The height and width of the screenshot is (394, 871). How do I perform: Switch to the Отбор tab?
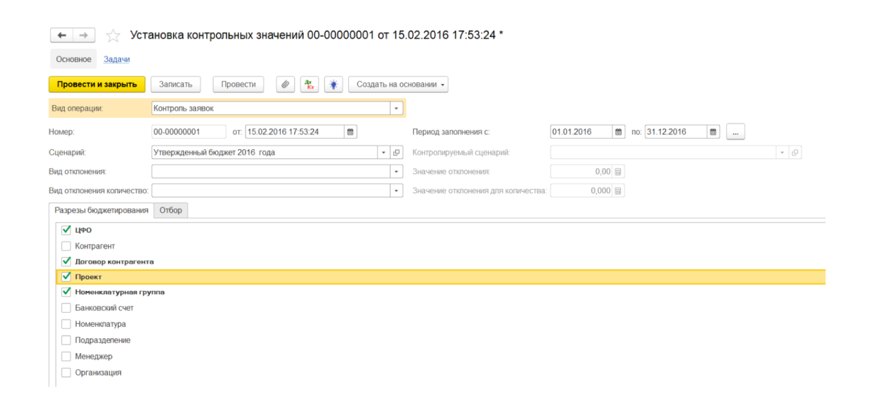[x=171, y=210]
